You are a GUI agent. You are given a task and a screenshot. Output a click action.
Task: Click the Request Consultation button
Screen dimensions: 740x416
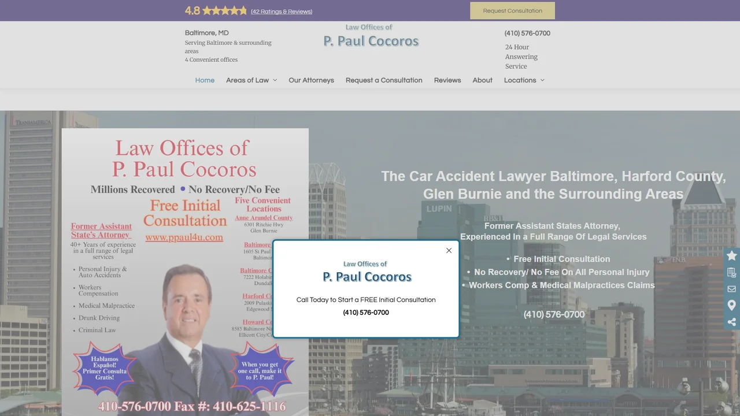click(512, 10)
